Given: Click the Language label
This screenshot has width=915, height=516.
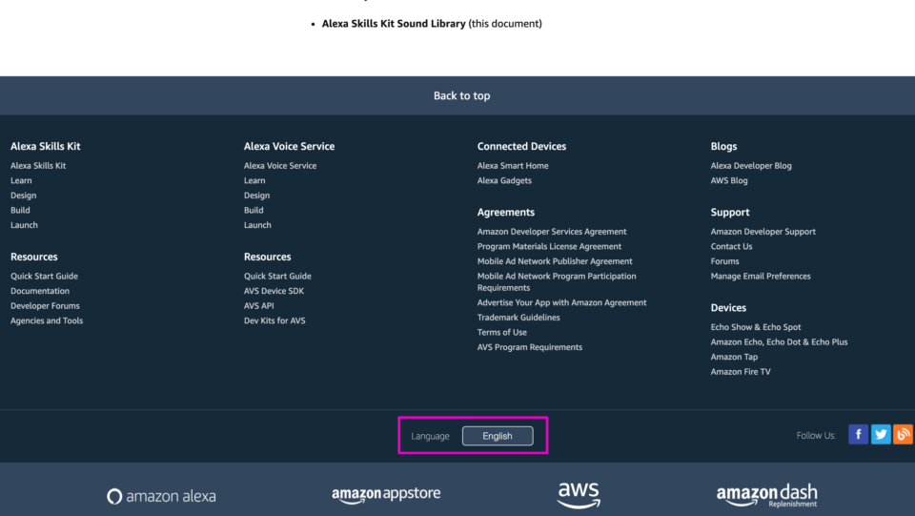Looking at the screenshot, I should (x=430, y=436).
